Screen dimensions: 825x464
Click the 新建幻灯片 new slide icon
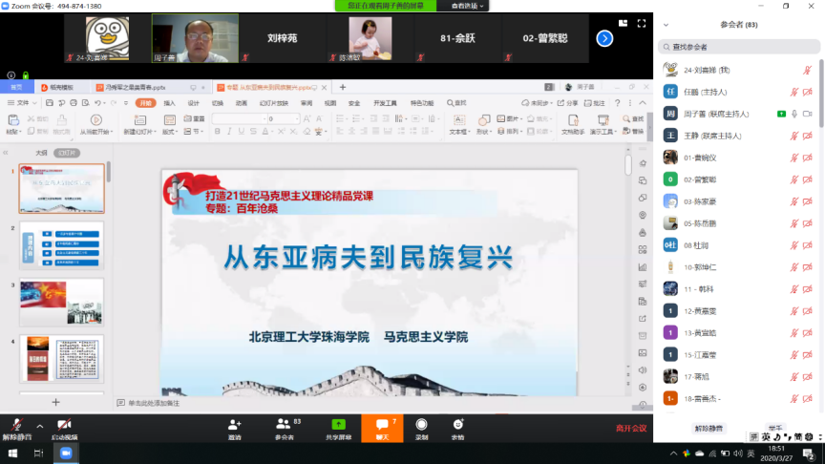[140, 120]
